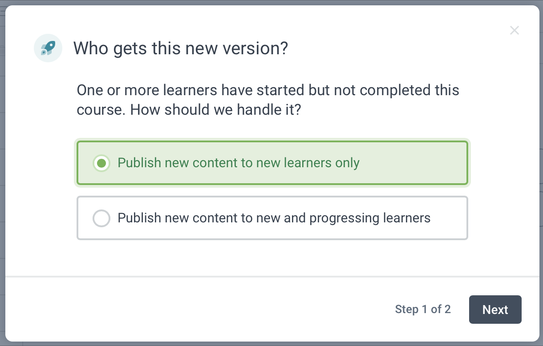
Task: Click the dimmed backdrop strip below the dialog
Action: (x=271, y=344)
